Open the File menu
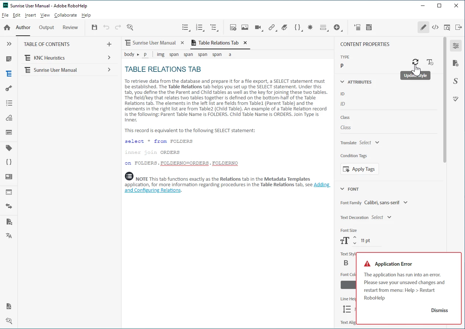This screenshot has height=329, width=465. (5, 15)
